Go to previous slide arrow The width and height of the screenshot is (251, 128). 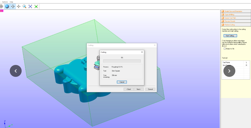(x=16, y=71)
